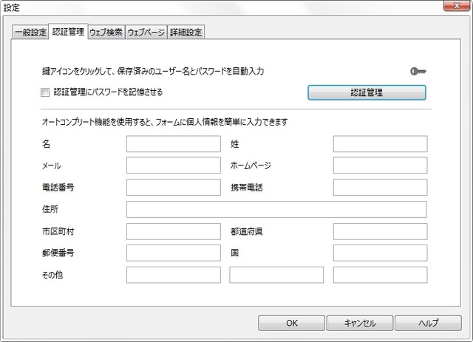The height and width of the screenshot is (342, 473).
Task: Close the 設定 dialog window
Action: [x=457, y=6]
